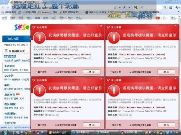Select 暂不处理 in the 360chrome.exe virus dialog
Viewport: 181px width, 135px height.
(x=41, y=125)
